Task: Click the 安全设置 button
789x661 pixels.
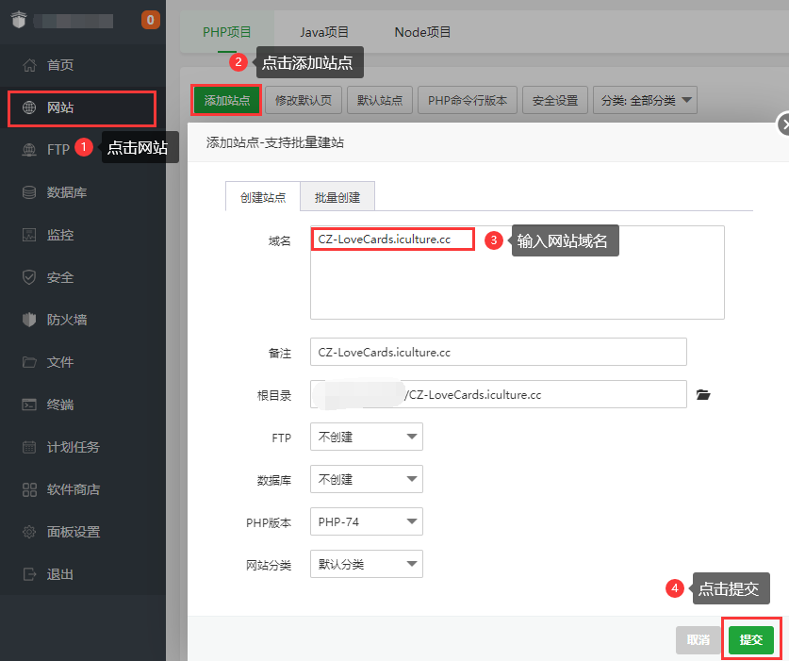Action: (555, 100)
